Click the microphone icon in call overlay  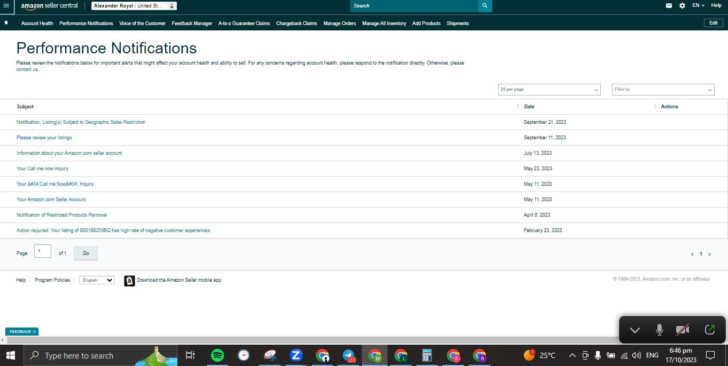pyautogui.click(x=660, y=330)
